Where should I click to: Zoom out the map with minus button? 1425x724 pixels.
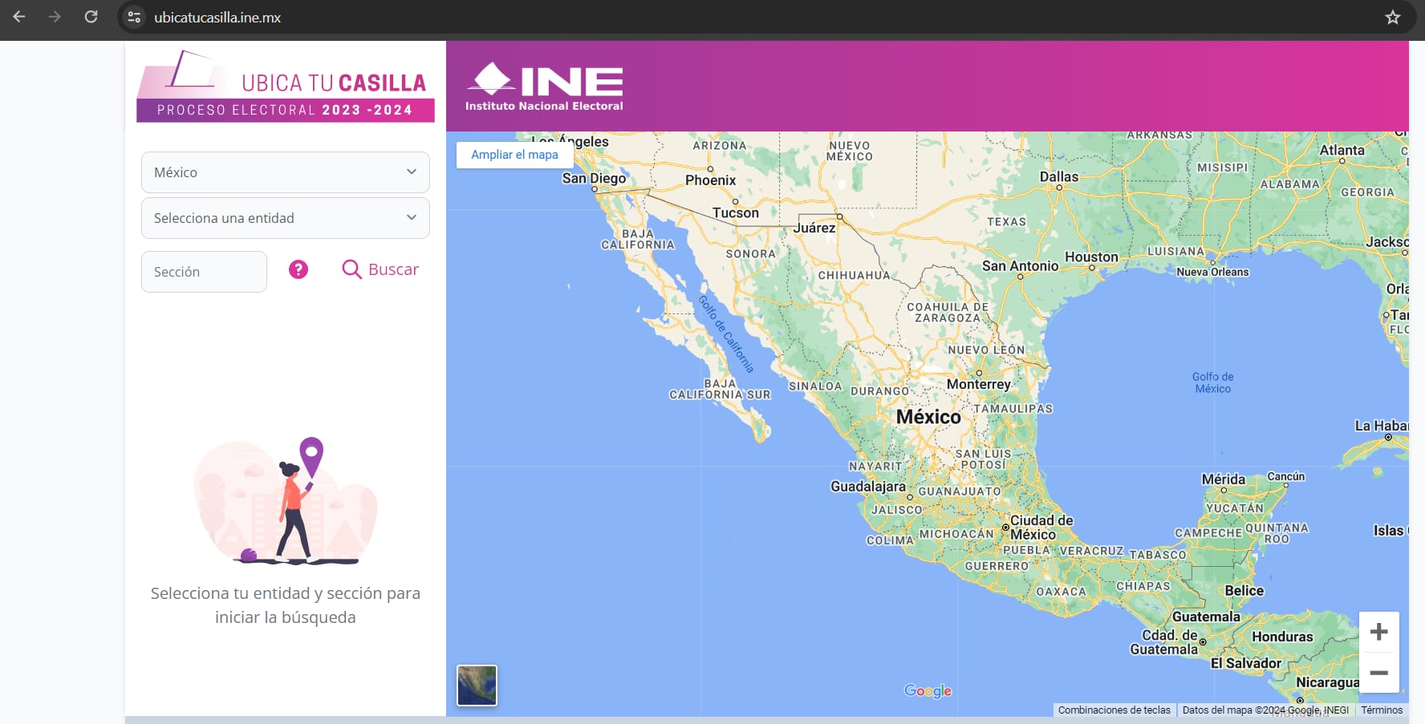(1378, 673)
